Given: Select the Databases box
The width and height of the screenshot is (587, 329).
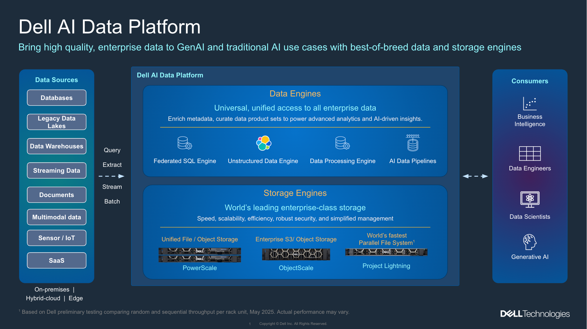Looking at the screenshot, I should coord(57,98).
